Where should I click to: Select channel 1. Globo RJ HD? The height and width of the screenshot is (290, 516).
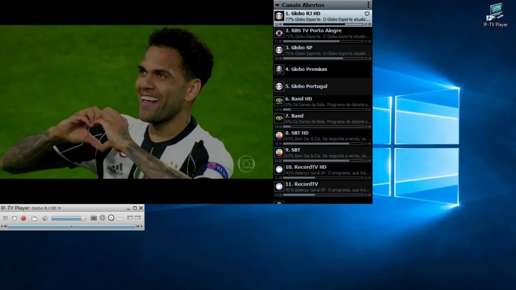[323, 18]
